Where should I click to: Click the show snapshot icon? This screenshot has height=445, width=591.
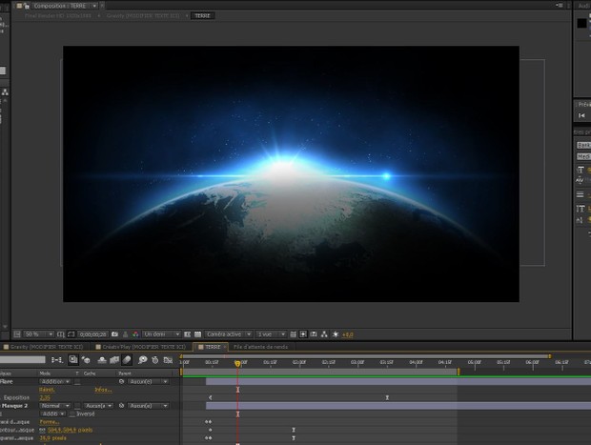[126, 334]
